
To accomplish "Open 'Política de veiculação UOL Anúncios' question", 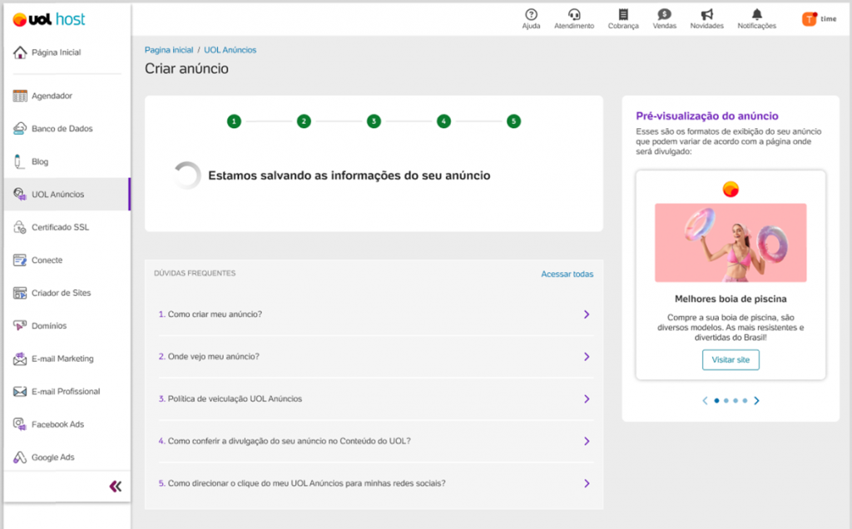I will (235, 399).
